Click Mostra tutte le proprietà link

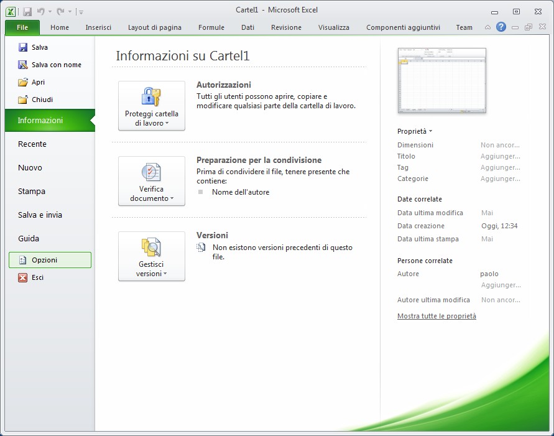[x=436, y=316]
